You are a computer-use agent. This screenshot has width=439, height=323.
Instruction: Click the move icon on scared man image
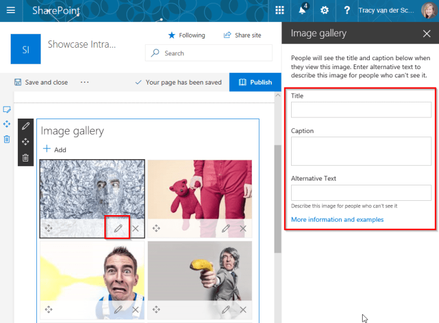tap(48, 309)
